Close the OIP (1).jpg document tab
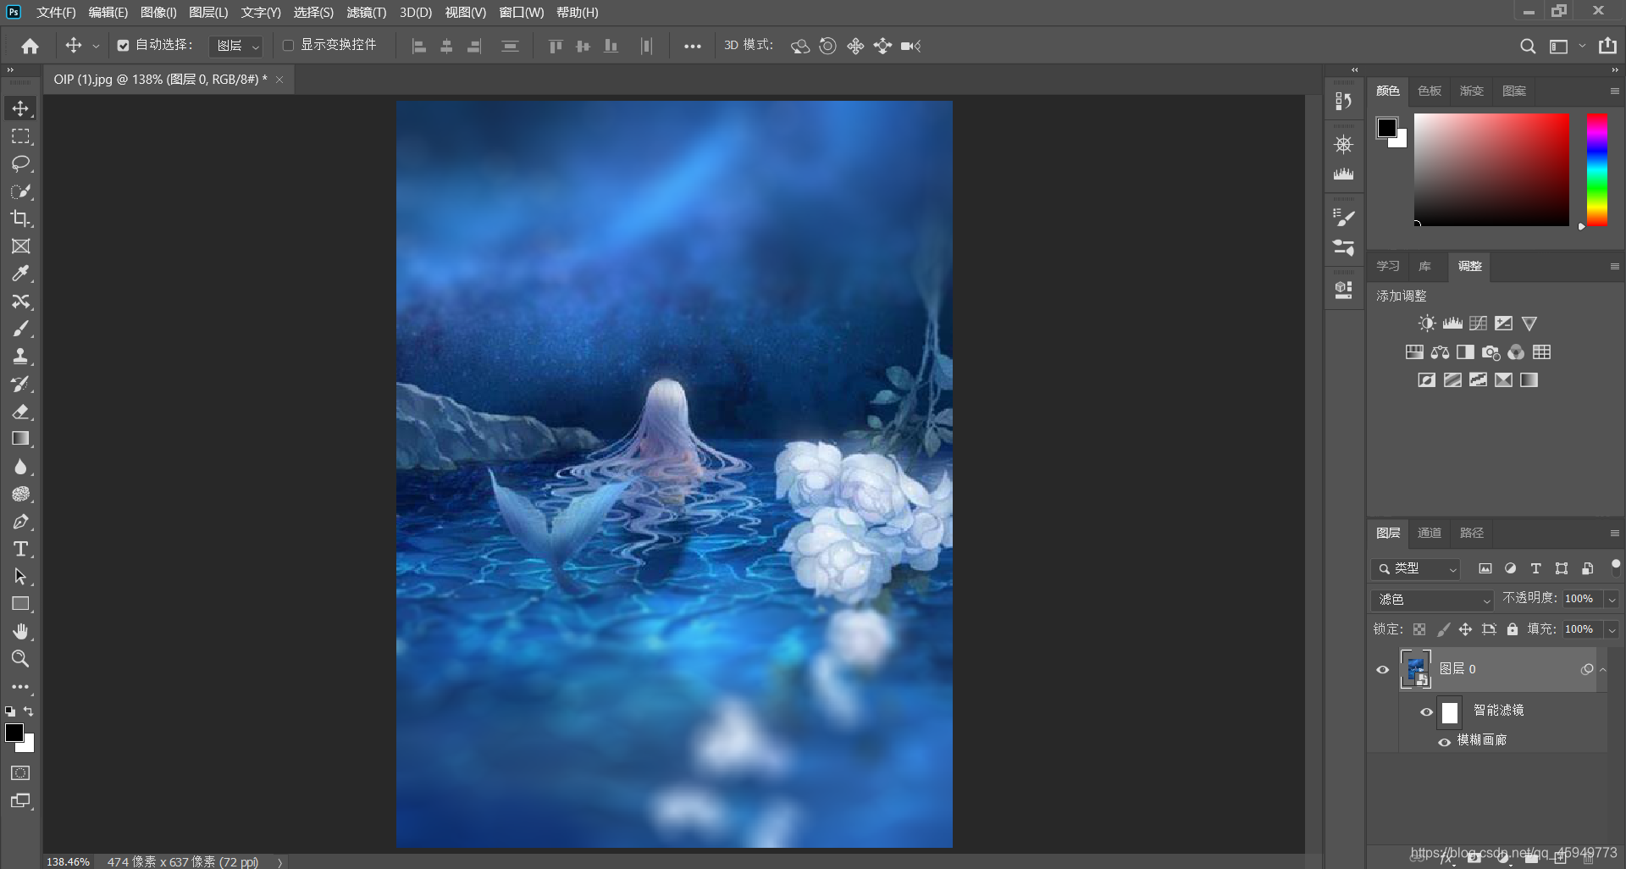This screenshot has height=869, width=1626. pyautogui.click(x=279, y=80)
